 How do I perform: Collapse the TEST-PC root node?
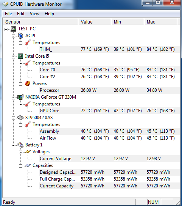[x=6, y=29]
